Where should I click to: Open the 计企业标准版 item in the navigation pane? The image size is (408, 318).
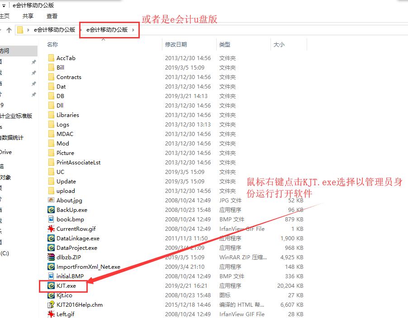(16, 116)
